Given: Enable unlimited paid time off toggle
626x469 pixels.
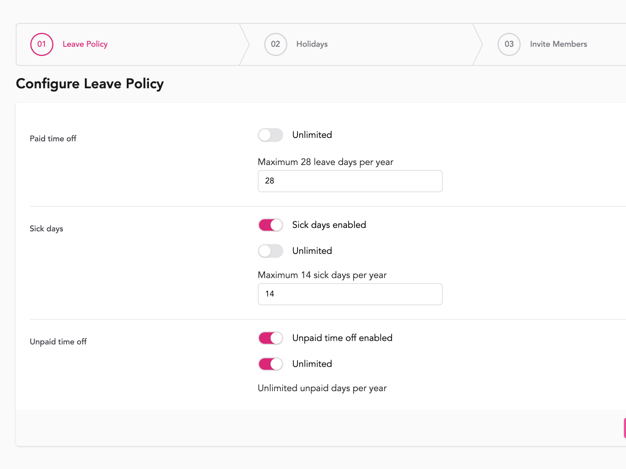Looking at the screenshot, I should click(270, 135).
